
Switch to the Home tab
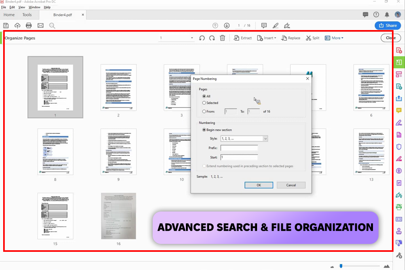click(x=9, y=15)
